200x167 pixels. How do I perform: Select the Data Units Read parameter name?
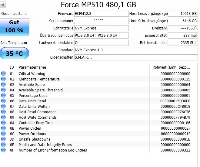click(32, 101)
